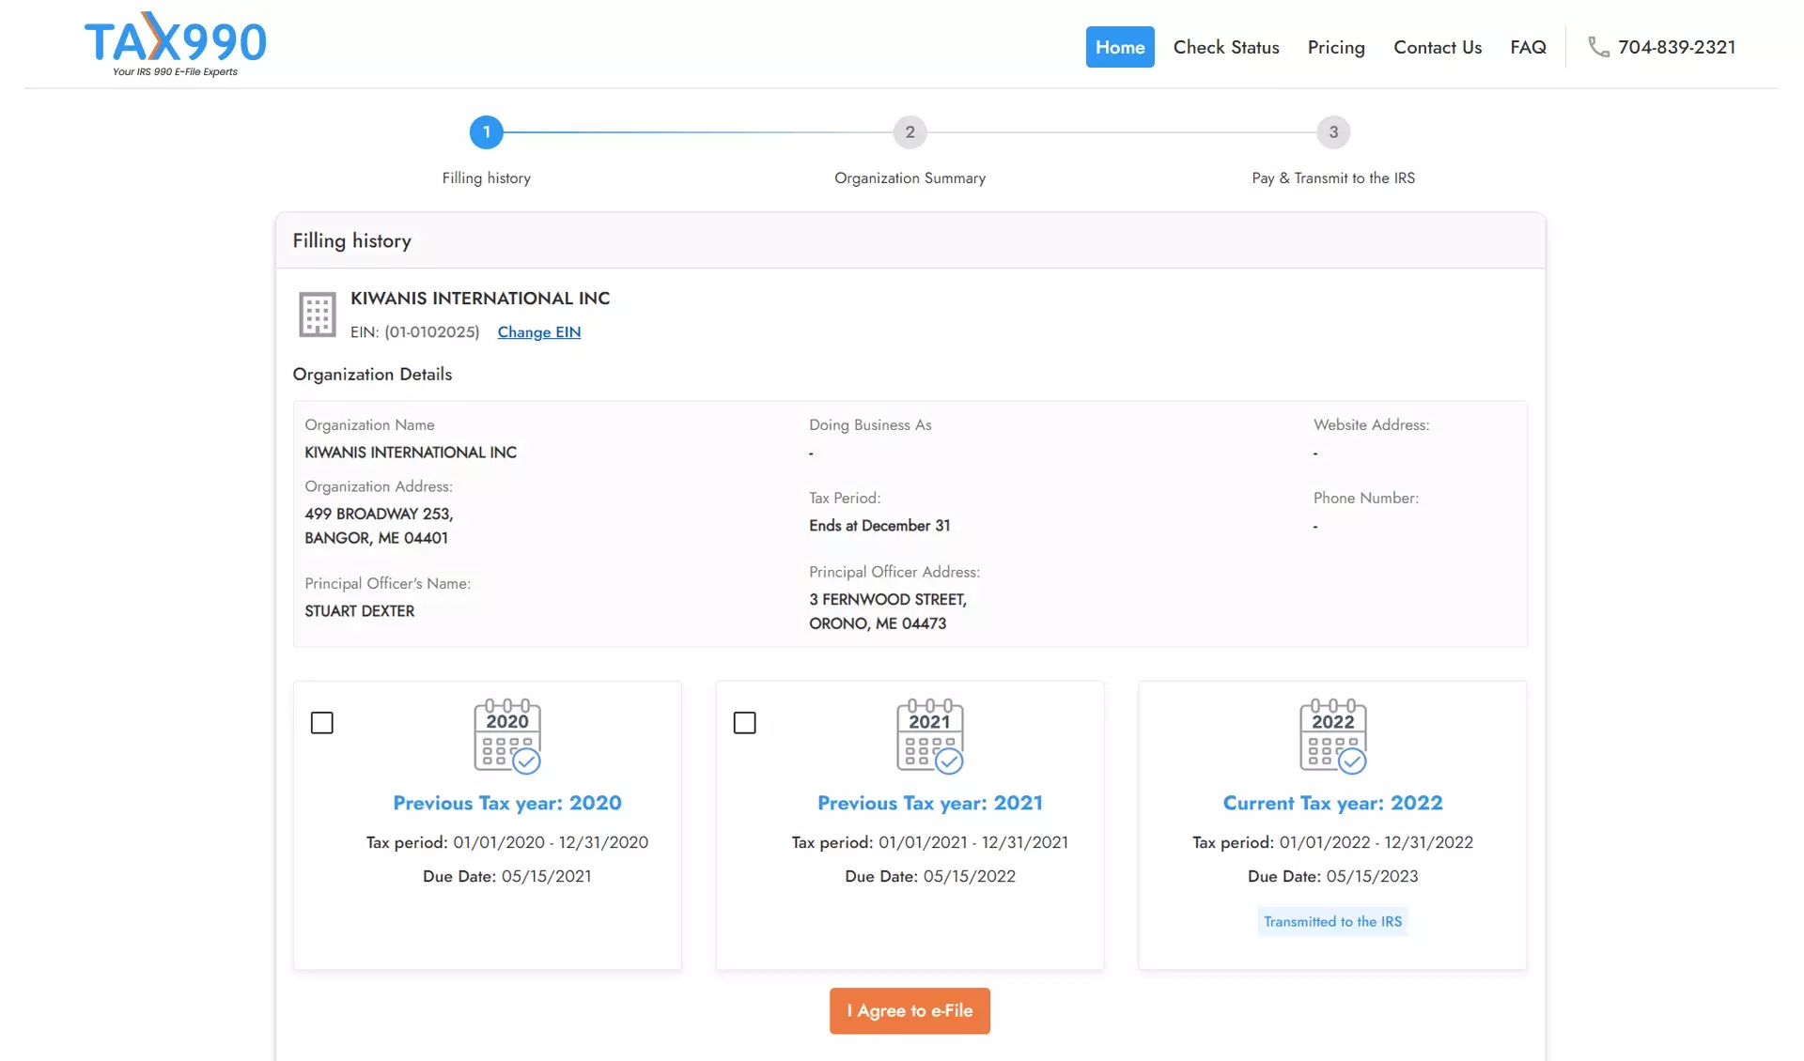Click the phone icon in the header
Viewport: 1804px width, 1061px height.
click(1597, 47)
